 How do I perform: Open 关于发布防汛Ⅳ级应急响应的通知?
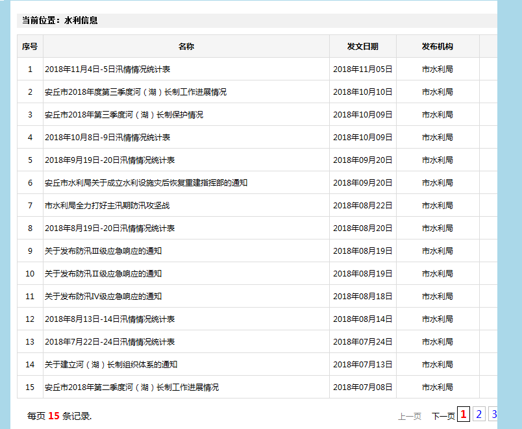coord(103,296)
